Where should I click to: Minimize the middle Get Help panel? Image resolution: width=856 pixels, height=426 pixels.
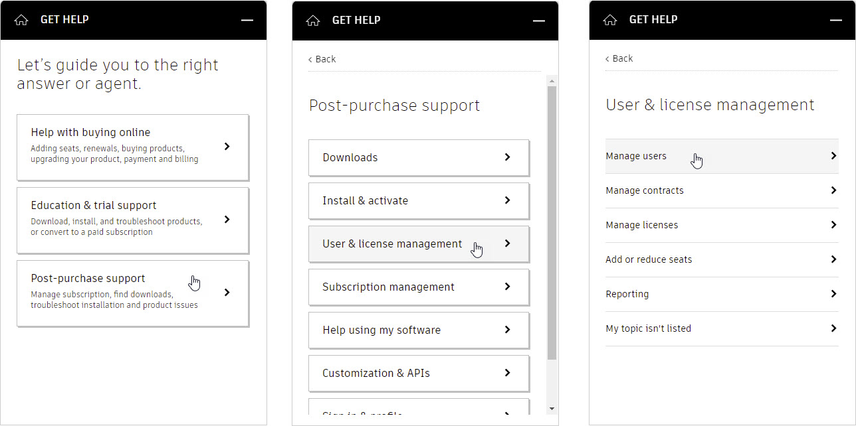539,21
